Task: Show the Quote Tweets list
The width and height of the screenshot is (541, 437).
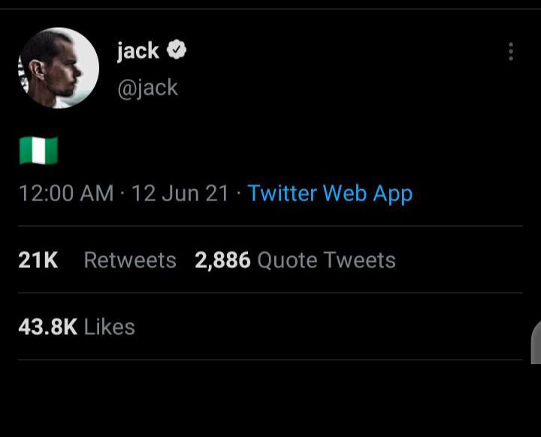Action: coord(326,260)
